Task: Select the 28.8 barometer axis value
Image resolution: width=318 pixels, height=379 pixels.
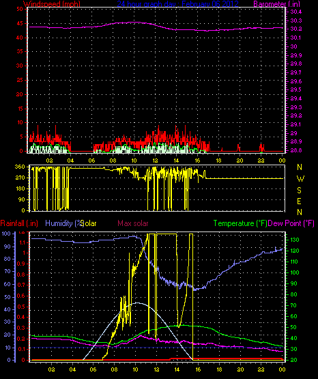Action: tap(295, 150)
